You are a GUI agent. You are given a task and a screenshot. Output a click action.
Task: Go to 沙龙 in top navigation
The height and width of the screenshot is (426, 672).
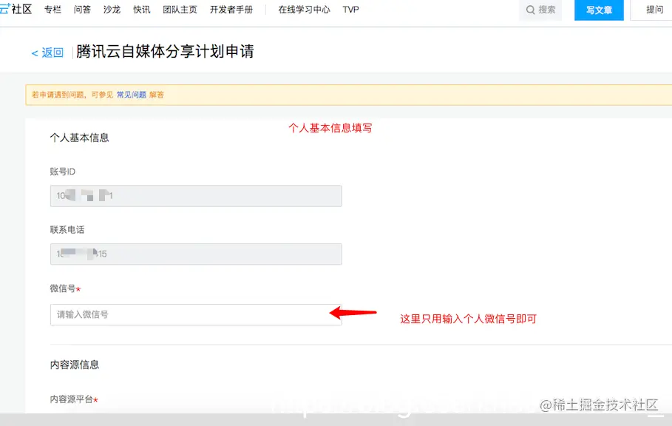[x=112, y=10]
